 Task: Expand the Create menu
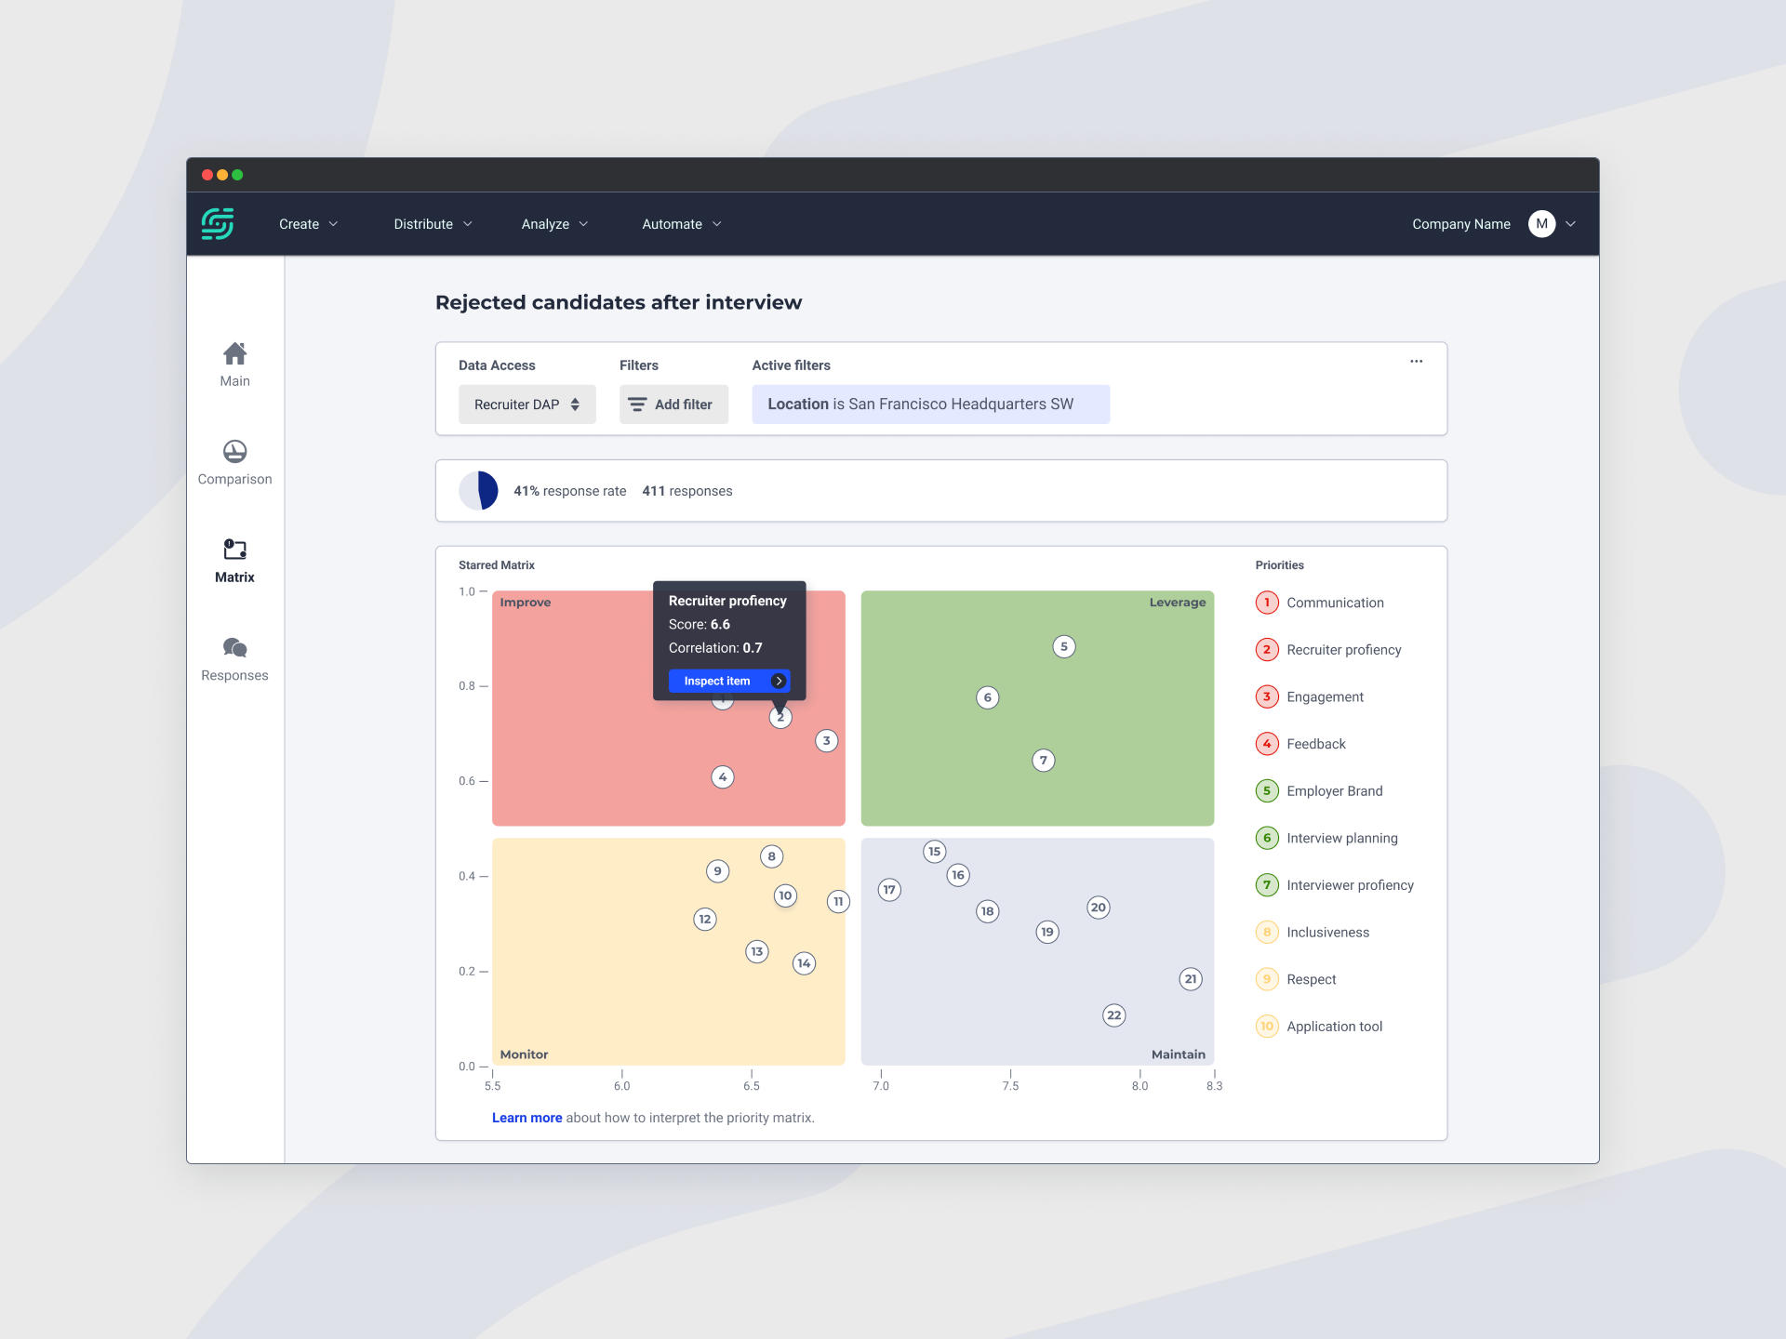click(x=308, y=224)
